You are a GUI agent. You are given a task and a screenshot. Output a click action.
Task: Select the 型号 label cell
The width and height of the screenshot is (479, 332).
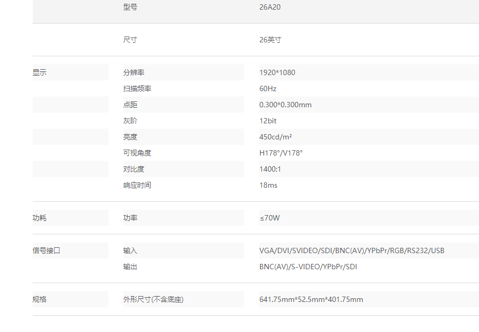(130, 7)
